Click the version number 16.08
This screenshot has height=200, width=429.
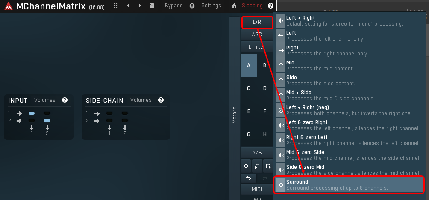[x=97, y=7]
